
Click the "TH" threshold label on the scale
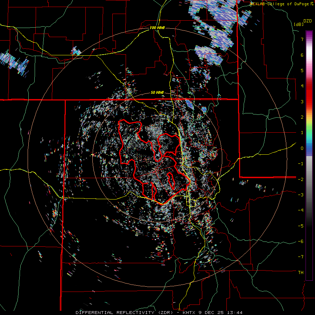(301, 273)
